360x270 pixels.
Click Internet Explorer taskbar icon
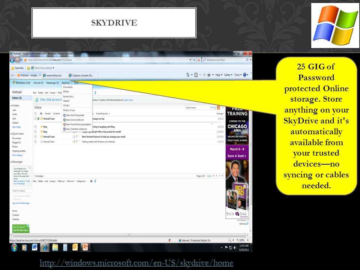pyautogui.click(x=45, y=247)
